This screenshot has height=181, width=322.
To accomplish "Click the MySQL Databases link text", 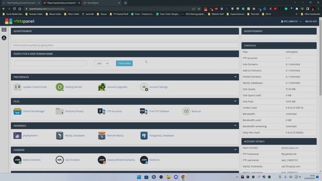I will 75,135.
